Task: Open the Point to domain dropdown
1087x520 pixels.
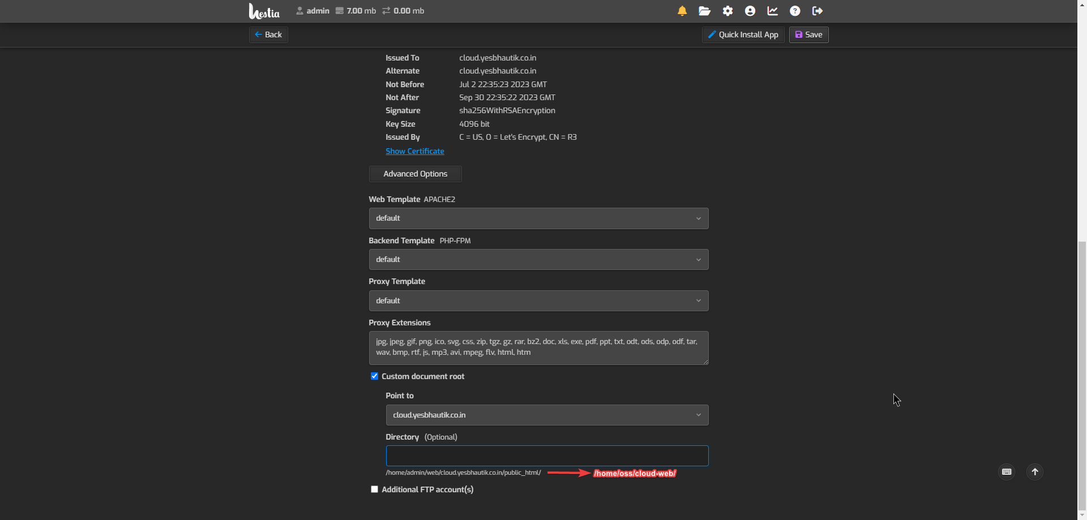Action: (x=547, y=415)
